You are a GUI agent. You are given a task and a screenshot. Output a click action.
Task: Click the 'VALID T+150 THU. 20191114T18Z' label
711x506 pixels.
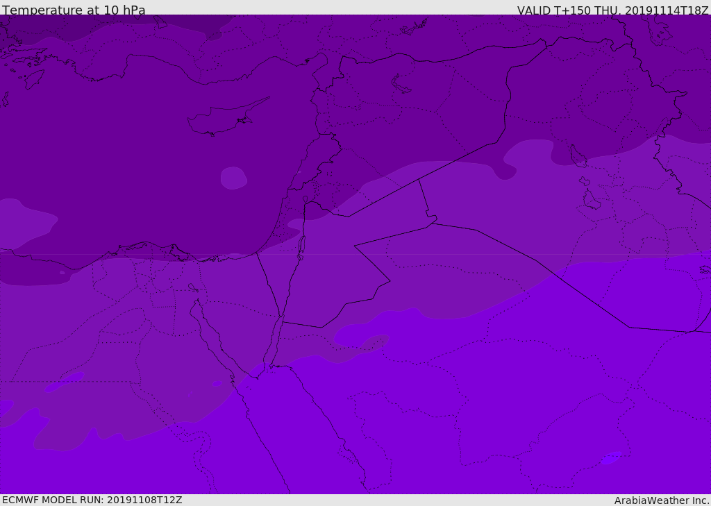[613, 10]
